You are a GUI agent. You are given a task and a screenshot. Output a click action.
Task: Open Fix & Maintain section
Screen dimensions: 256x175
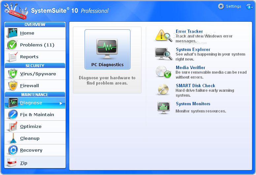coord(35,115)
